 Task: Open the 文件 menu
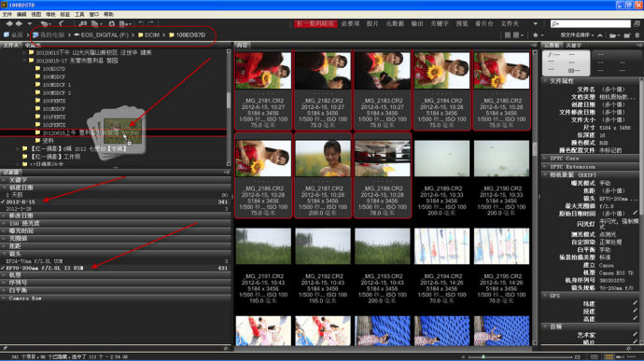click(x=7, y=14)
